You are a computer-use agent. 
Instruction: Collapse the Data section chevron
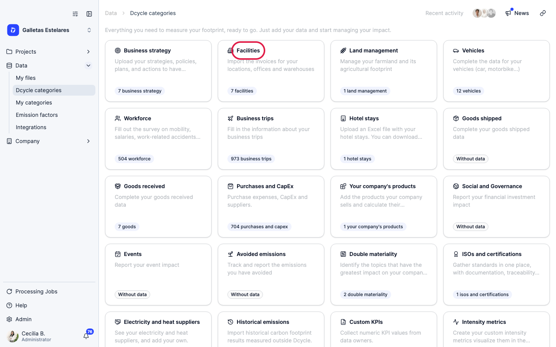[x=88, y=66]
